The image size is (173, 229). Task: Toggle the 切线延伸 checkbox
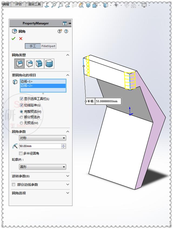(21, 105)
